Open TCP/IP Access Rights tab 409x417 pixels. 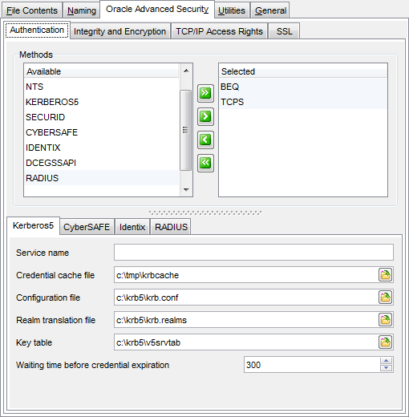(219, 31)
